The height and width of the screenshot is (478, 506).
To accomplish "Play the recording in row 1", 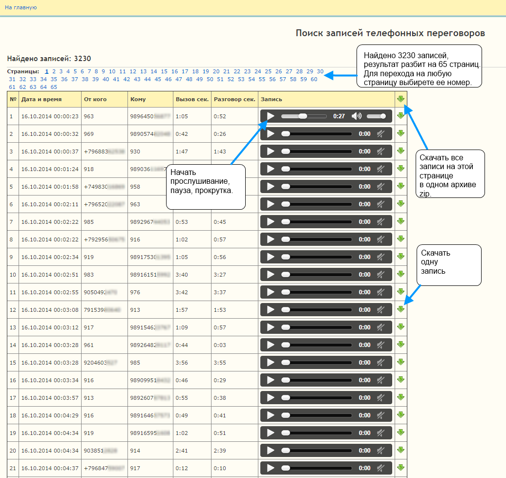I will click(x=271, y=116).
